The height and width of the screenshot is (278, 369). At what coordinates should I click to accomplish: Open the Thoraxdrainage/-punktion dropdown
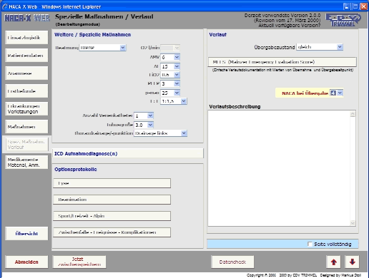[160, 133]
